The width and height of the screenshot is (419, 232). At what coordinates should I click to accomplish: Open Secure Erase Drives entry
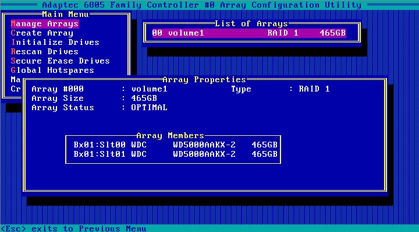61,61
